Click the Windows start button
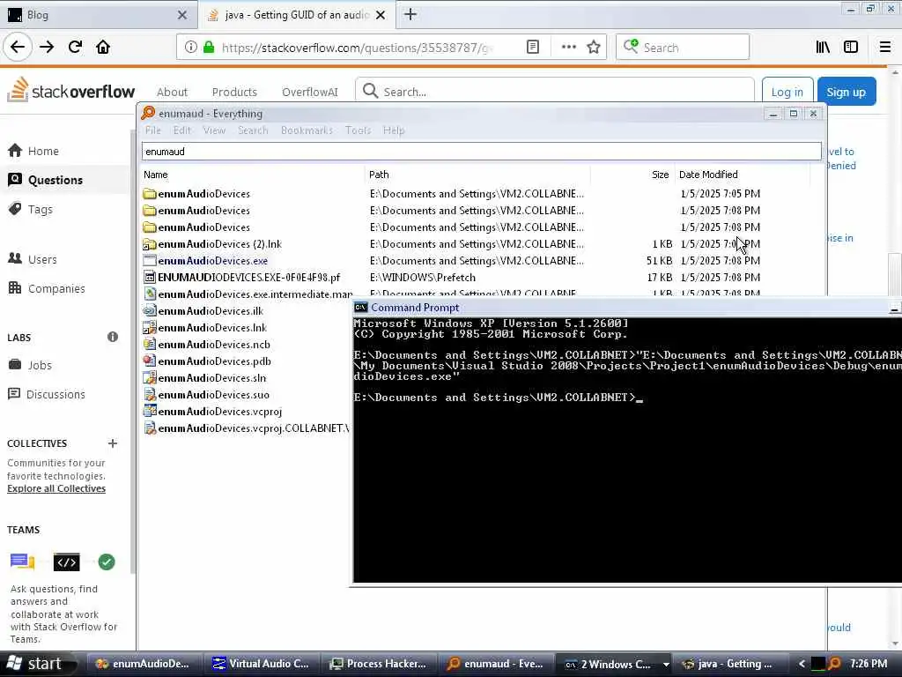 38,664
